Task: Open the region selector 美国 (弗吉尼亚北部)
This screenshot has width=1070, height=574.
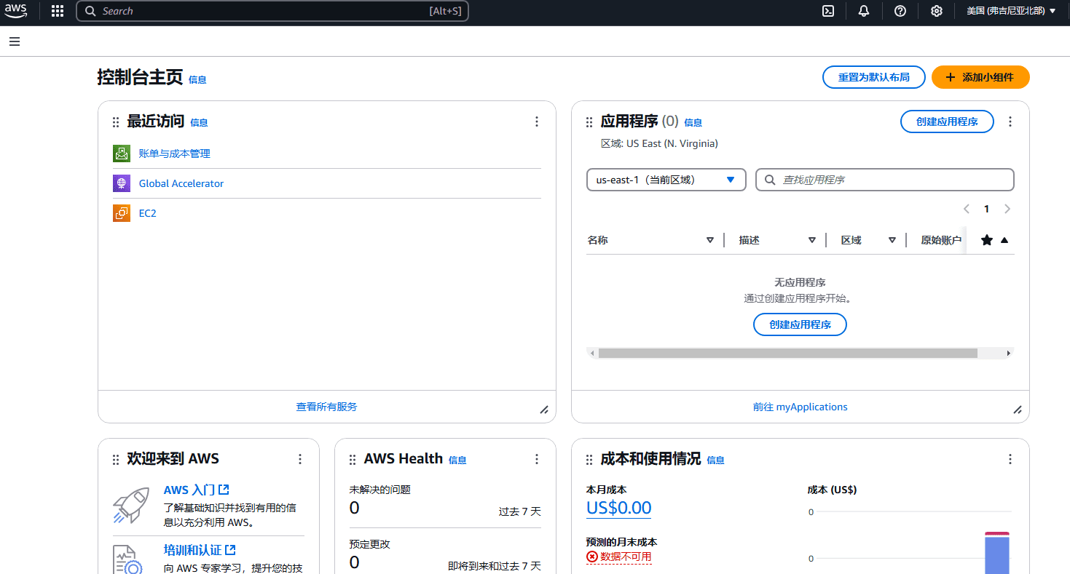Action: point(1010,11)
